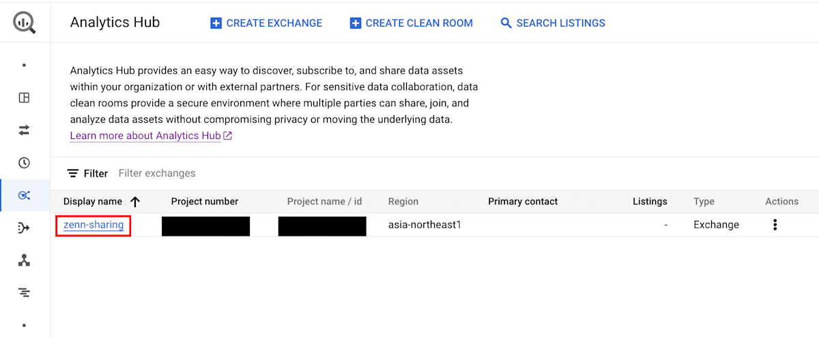
Task: Open the zenn-sharing exchange link
Action: click(x=94, y=224)
